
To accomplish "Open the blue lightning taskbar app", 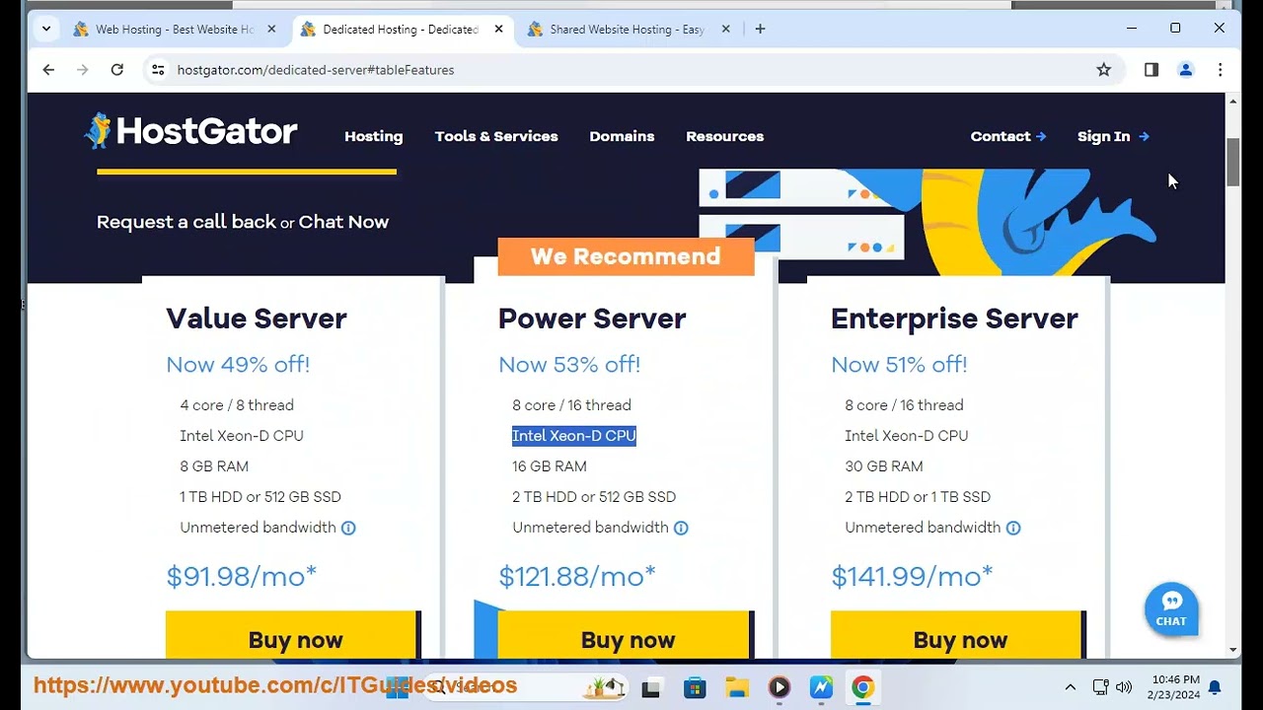I will [821, 687].
